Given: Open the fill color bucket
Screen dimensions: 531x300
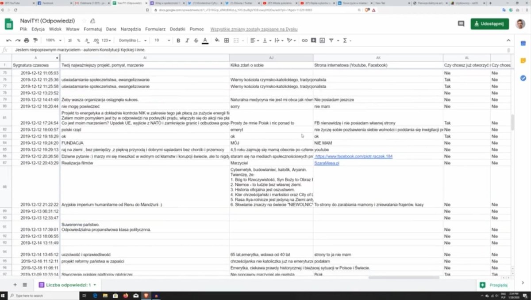Looking at the screenshot, I should click(217, 40).
